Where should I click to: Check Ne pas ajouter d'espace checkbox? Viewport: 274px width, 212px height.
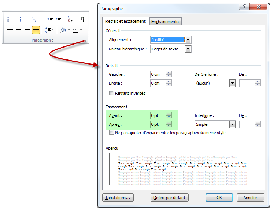pos(111,133)
